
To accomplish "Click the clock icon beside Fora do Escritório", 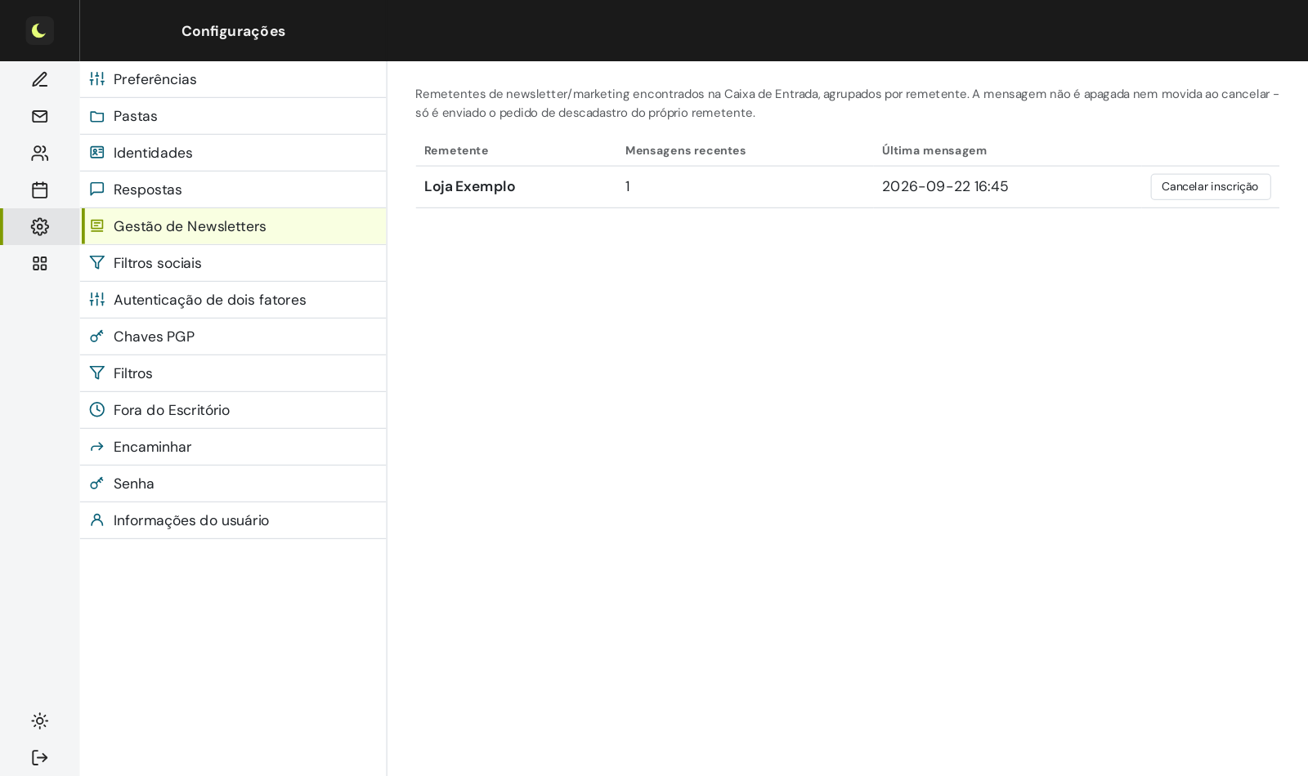I will pyautogui.click(x=97, y=410).
